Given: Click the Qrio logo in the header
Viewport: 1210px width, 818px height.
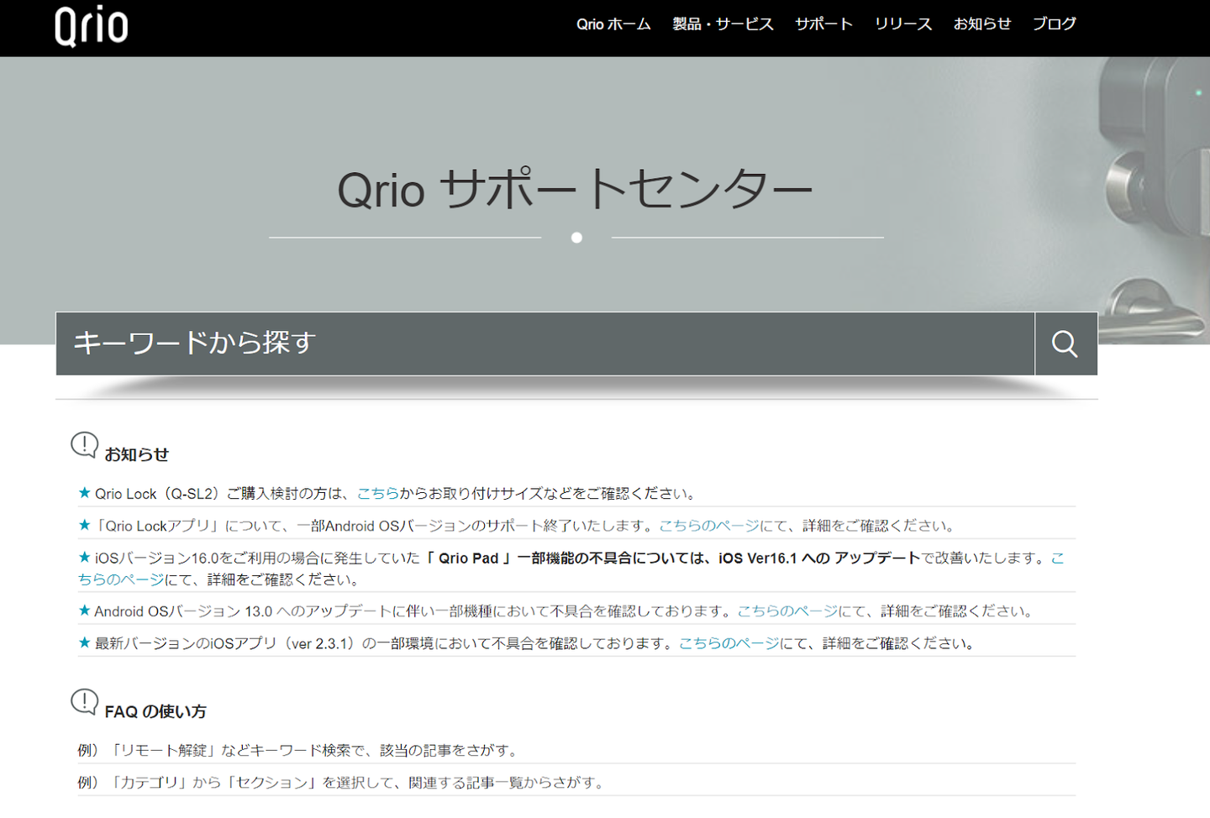Looking at the screenshot, I should click(x=92, y=26).
